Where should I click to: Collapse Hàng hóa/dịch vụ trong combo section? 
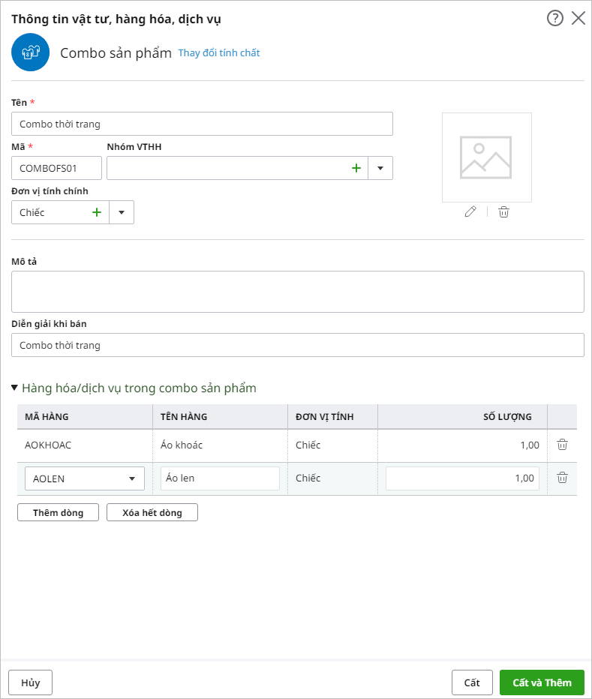[15, 388]
